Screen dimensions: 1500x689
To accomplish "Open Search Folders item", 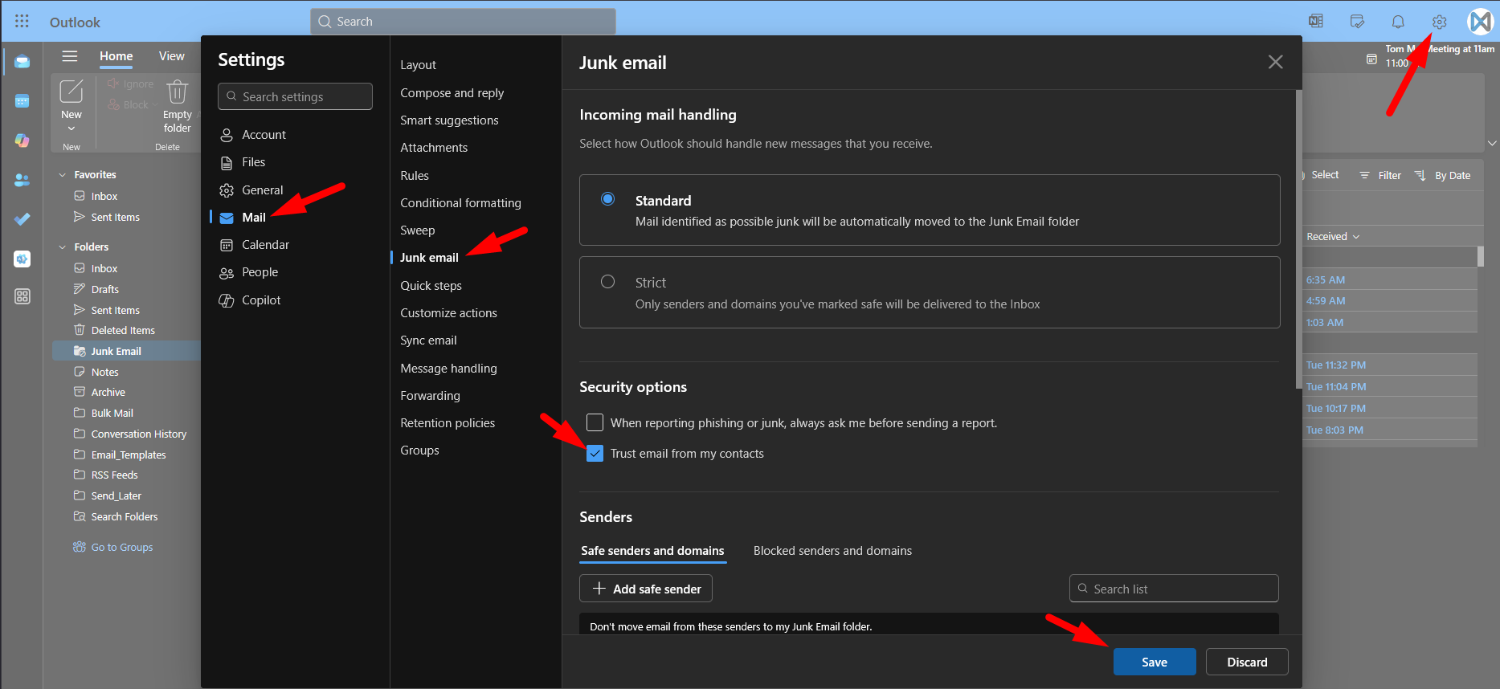I will [x=124, y=517].
